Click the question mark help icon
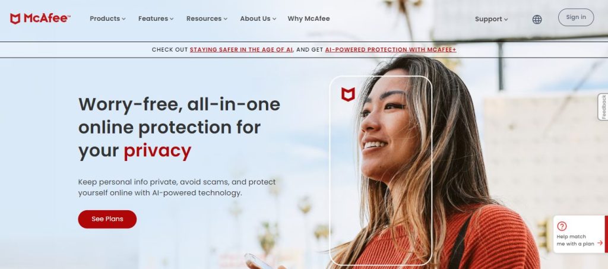The width and height of the screenshot is (608, 269). (562, 226)
